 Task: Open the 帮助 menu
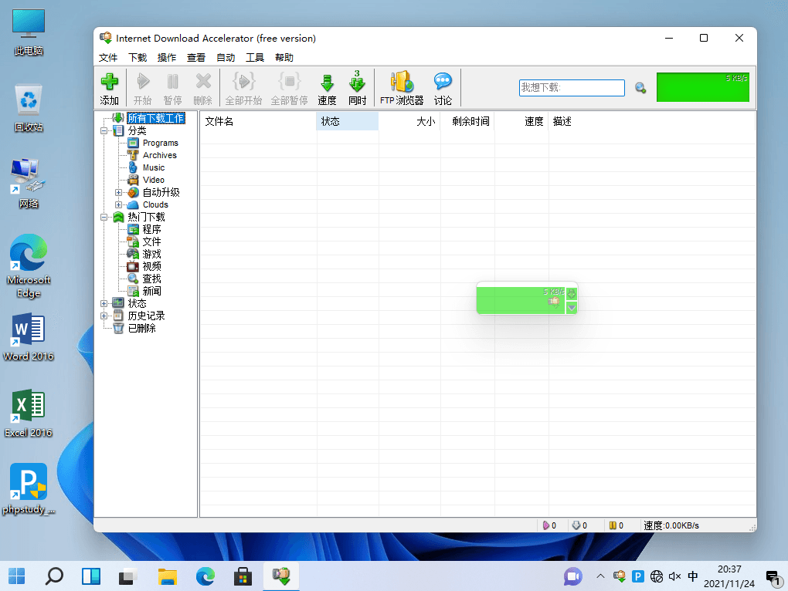(x=284, y=58)
